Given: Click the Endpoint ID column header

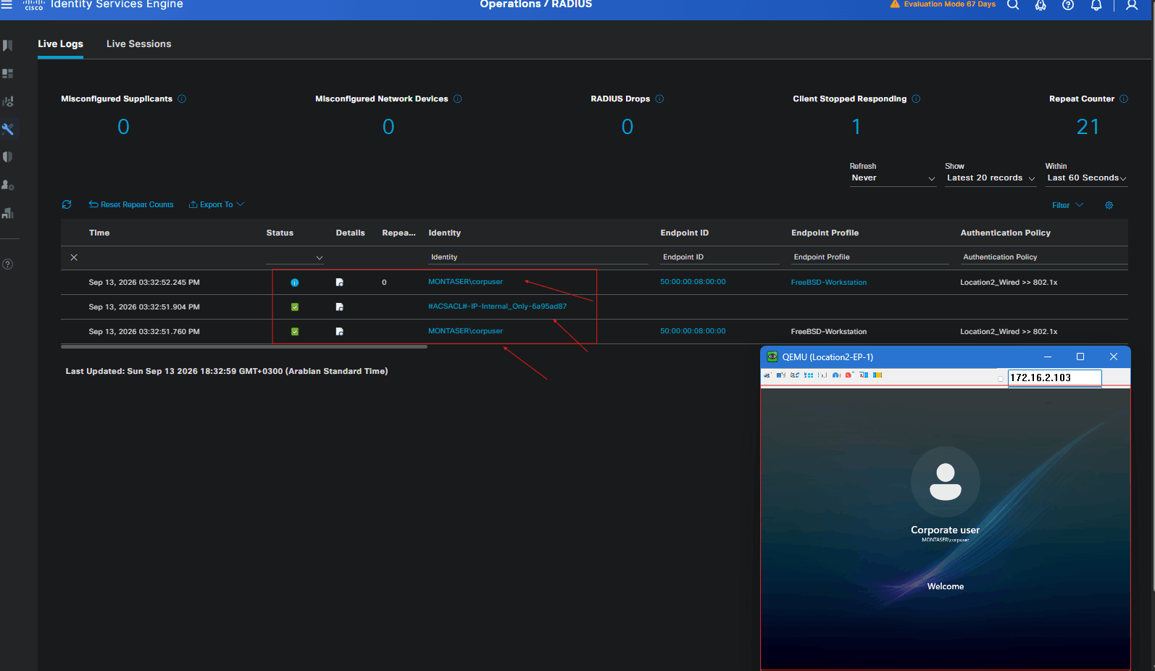Looking at the screenshot, I should coord(685,233).
